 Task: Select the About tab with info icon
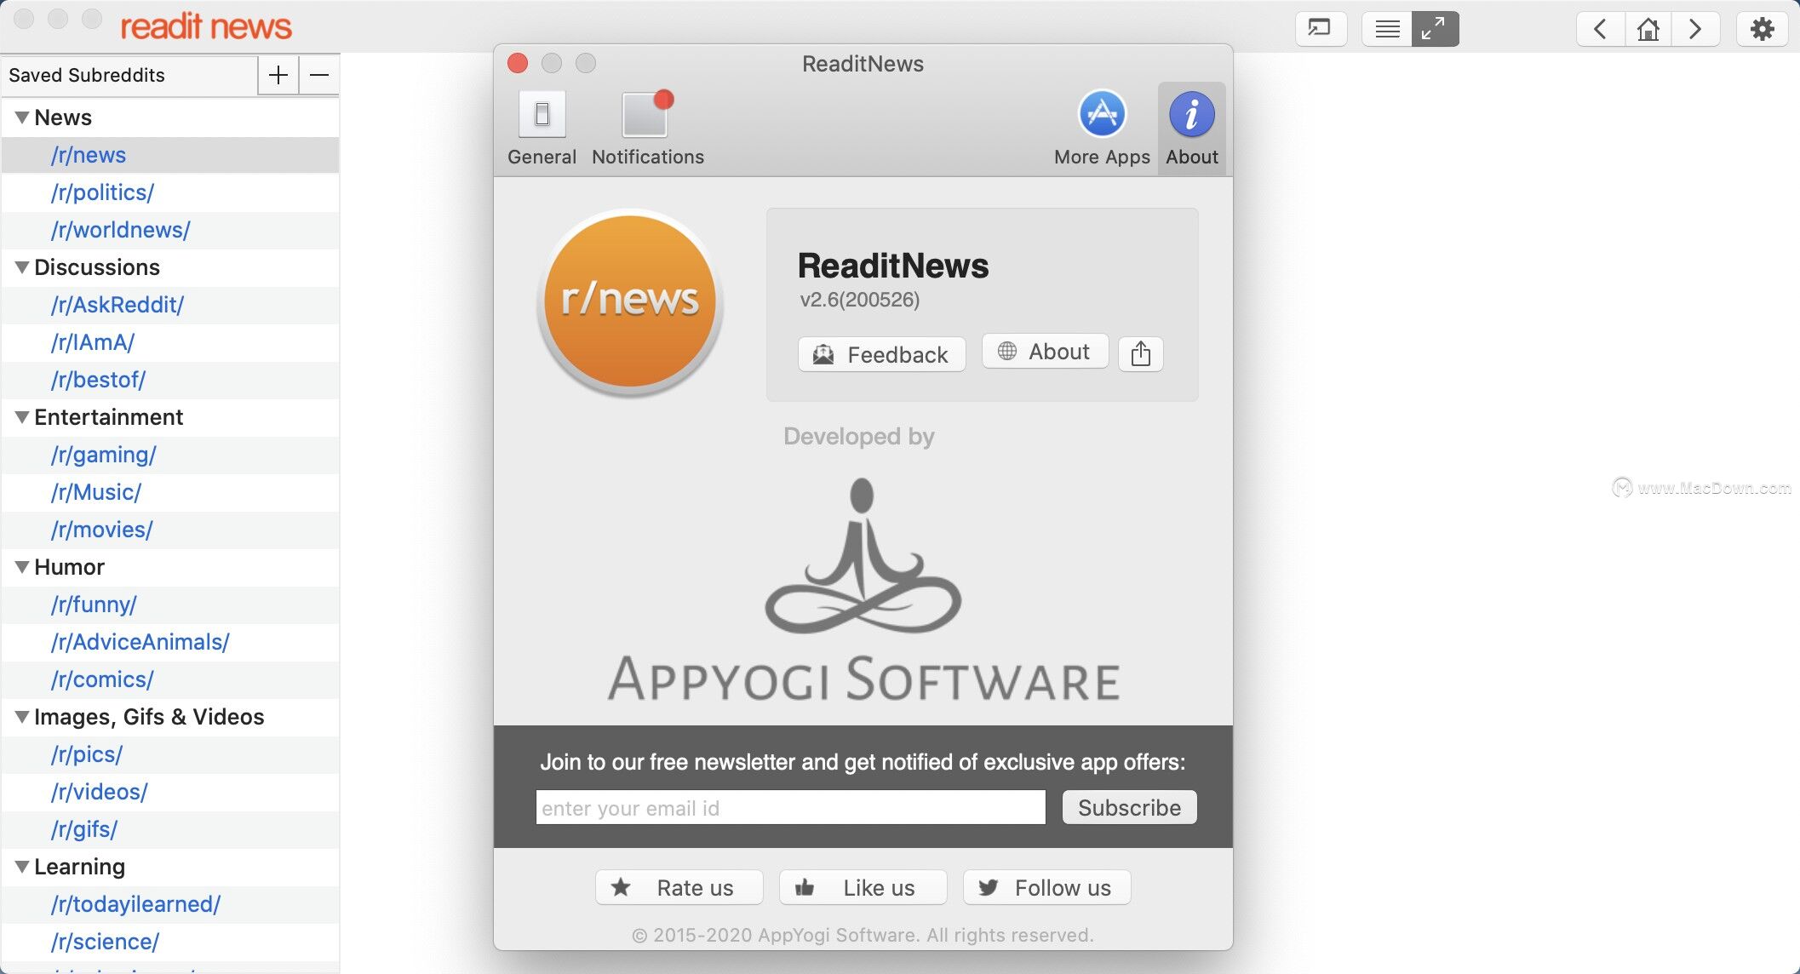(1191, 129)
